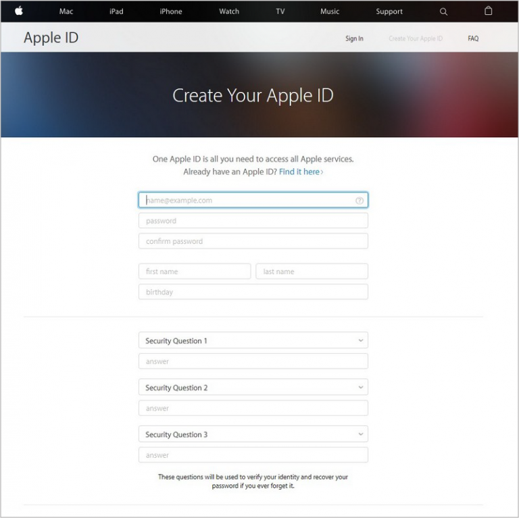Expand the Security Question 1 dropdown
Image resolution: width=519 pixels, height=518 pixels.
point(253,340)
